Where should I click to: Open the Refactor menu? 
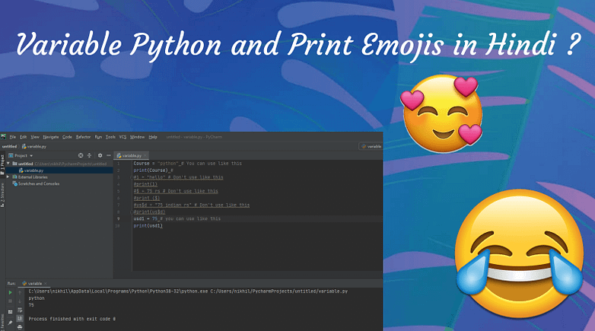[x=83, y=137]
